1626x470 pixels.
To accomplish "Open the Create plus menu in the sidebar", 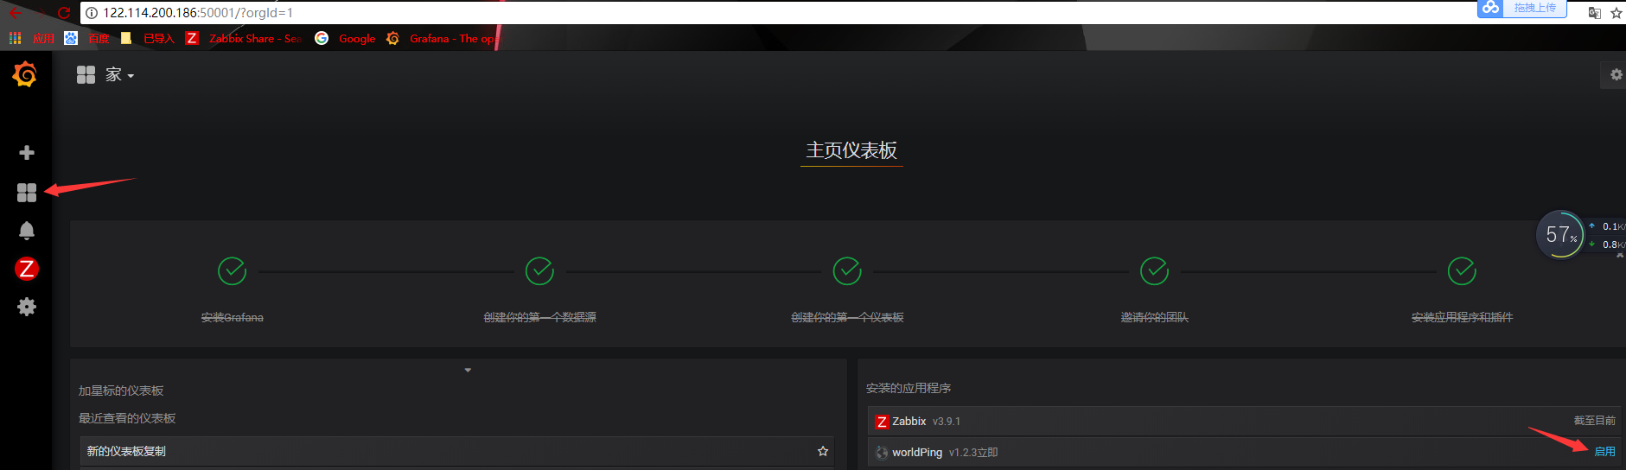I will [27, 153].
